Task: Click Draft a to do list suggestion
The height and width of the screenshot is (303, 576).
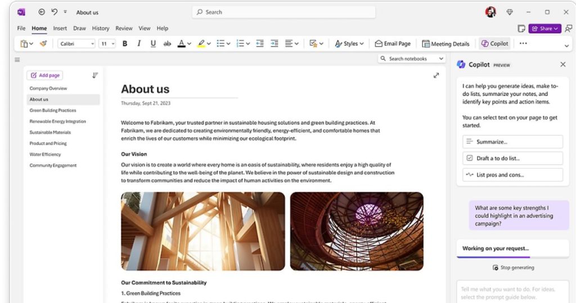Action: [x=512, y=158]
